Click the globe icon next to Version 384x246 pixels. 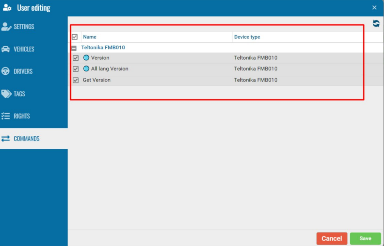(86, 58)
